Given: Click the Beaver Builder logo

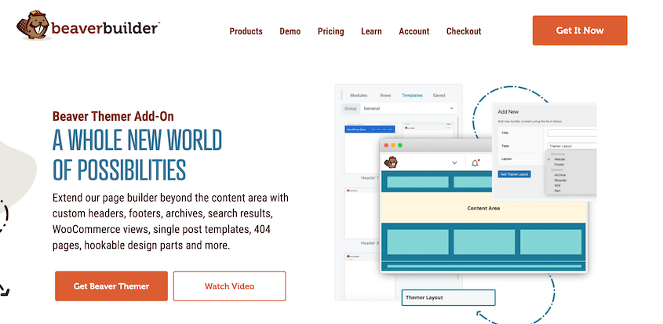Looking at the screenshot, I should pyautogui.click(x=88, y=25).
